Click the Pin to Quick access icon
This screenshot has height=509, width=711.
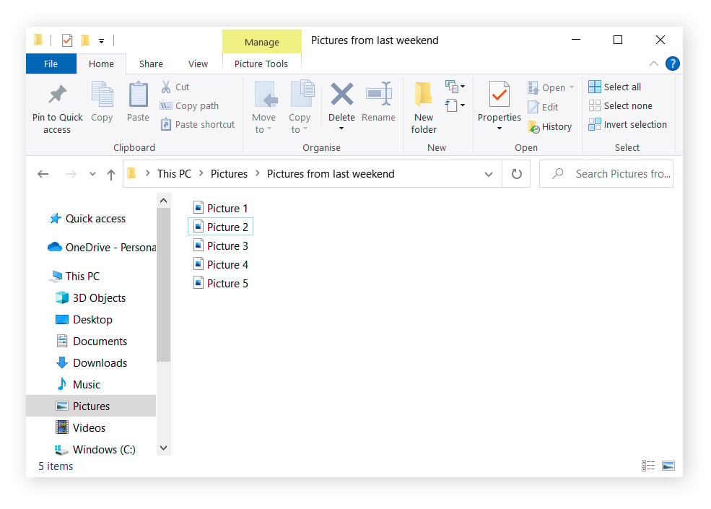pos(58,94)
